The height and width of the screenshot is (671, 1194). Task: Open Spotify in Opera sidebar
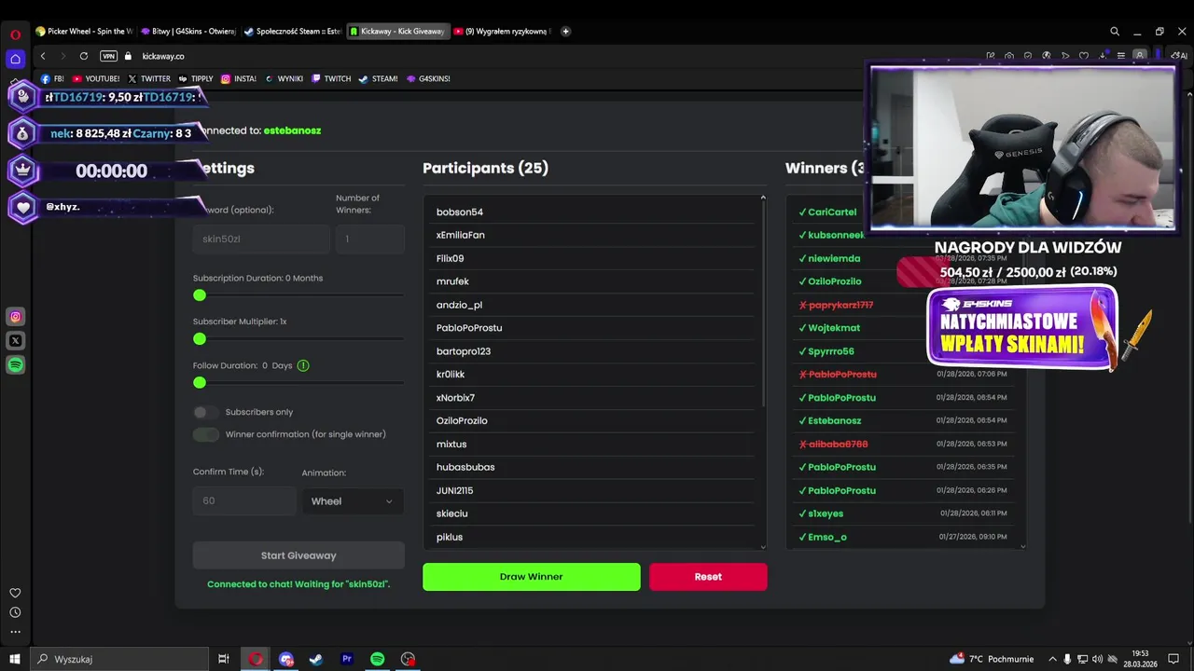pos(15,365)
